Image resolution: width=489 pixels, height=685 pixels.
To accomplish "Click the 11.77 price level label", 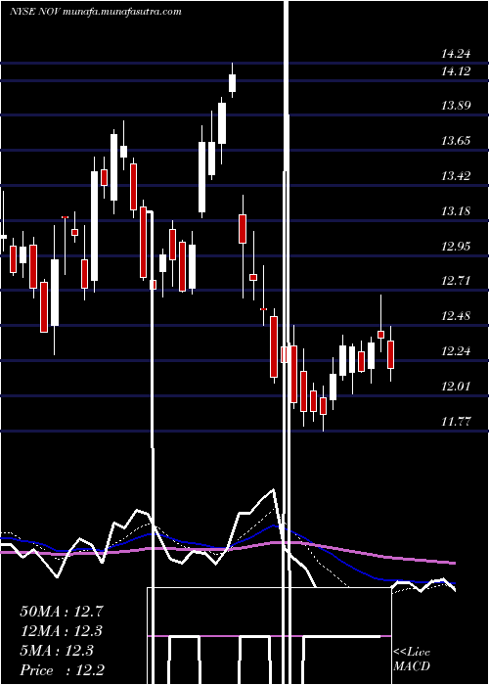I will 456,422.
